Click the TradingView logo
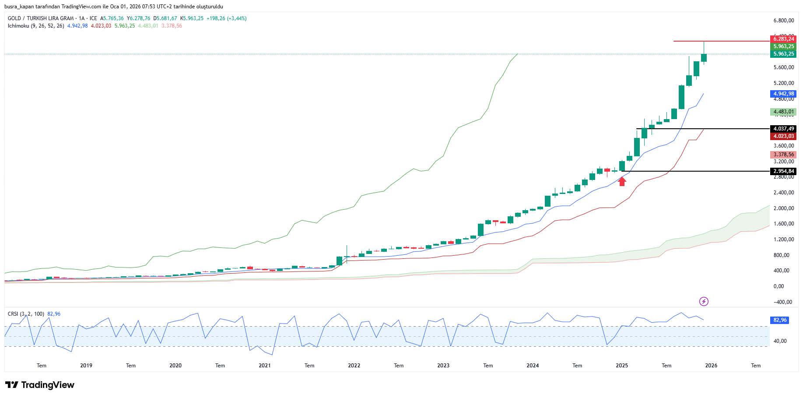The width and height of the screenshot is (803, 398). (x=40, y=385)
